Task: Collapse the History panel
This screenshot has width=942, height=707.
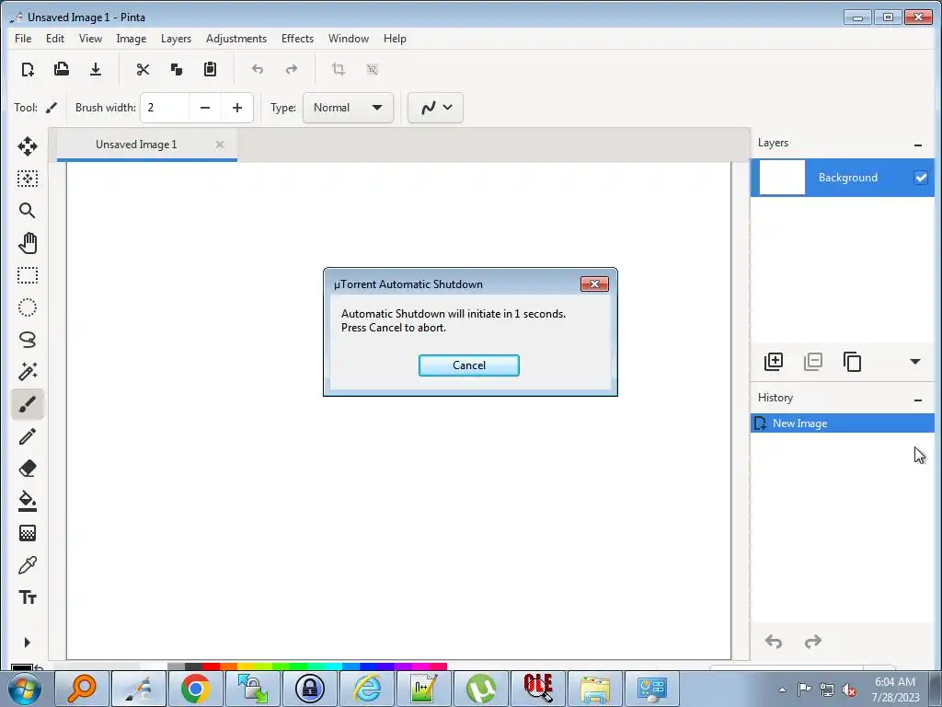Action: point(917,400)
